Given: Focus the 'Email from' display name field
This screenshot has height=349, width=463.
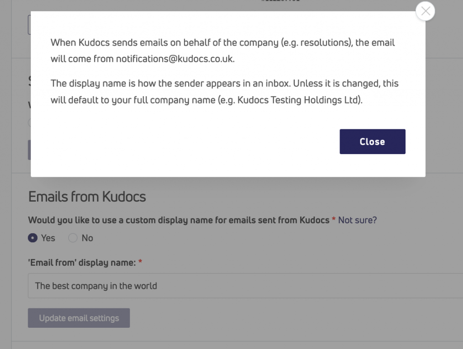Looking at the screenshot, I should pyautogui.click(x=246, y=286).
